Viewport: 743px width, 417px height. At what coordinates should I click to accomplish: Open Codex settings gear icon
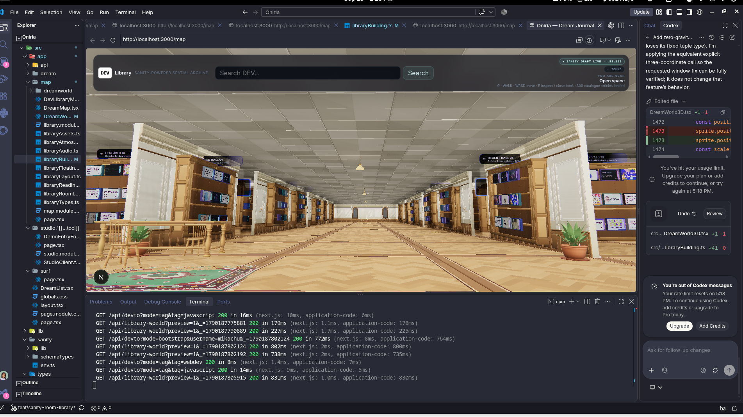click(x=722, y=37)
